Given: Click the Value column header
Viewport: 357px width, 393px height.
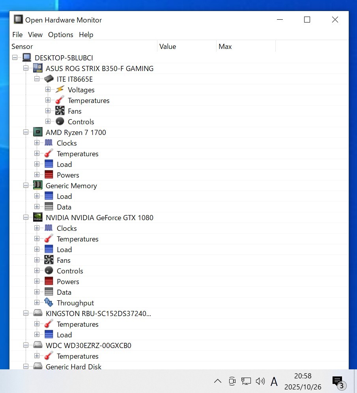Looking at the screenshot, I should click(x=187, y=47).
